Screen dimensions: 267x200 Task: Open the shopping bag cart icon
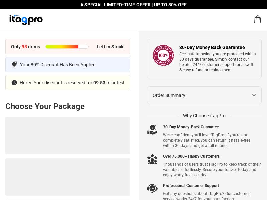[x=257, y=19]
